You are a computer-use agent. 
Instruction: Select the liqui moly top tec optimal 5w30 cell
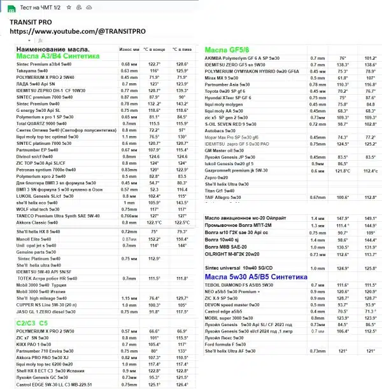click(x=47, y=137)
